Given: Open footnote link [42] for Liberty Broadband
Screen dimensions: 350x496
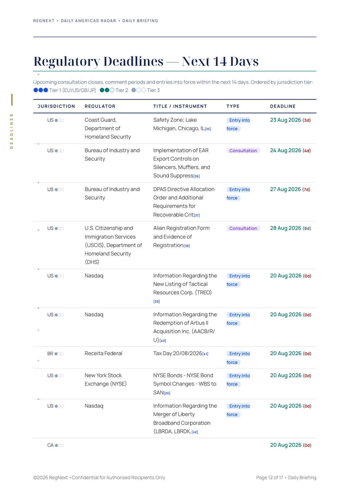Looking at the screenshot, I should point(195,432).
